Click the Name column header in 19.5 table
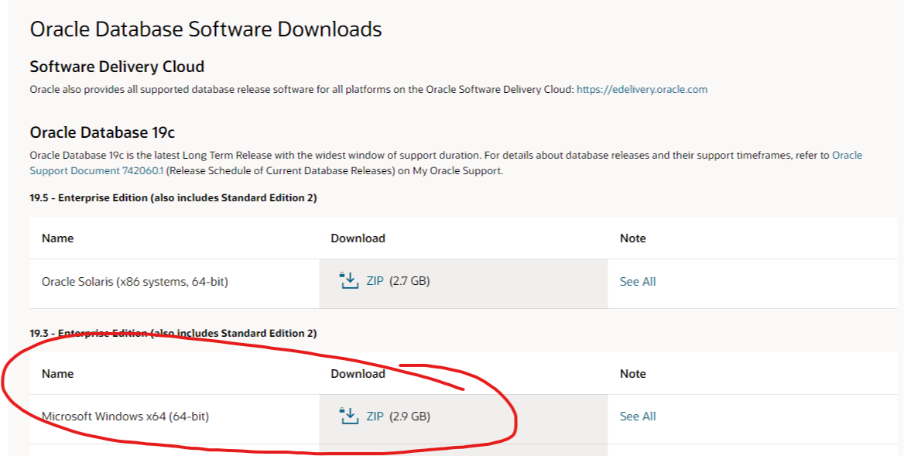The height and width of the screenshot is (456, 904). [57, 238]
